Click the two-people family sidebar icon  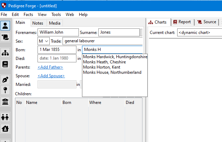coord(6,117)
